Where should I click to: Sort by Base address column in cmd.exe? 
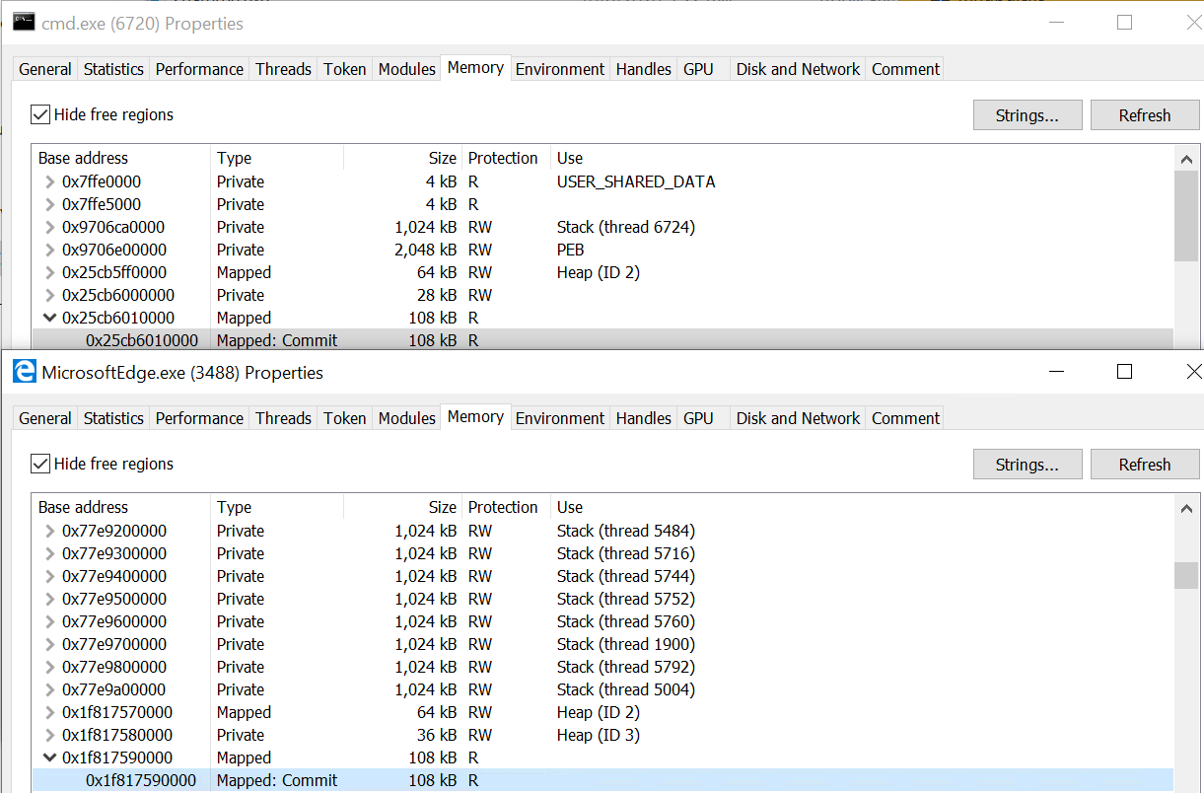tap(121, 158)
